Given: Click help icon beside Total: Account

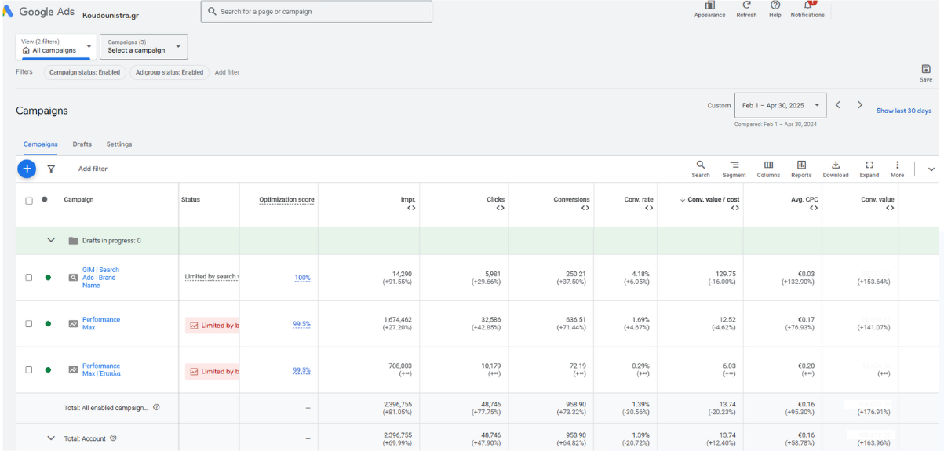Looking at the screenshot, I should click(x=113, y=438).
